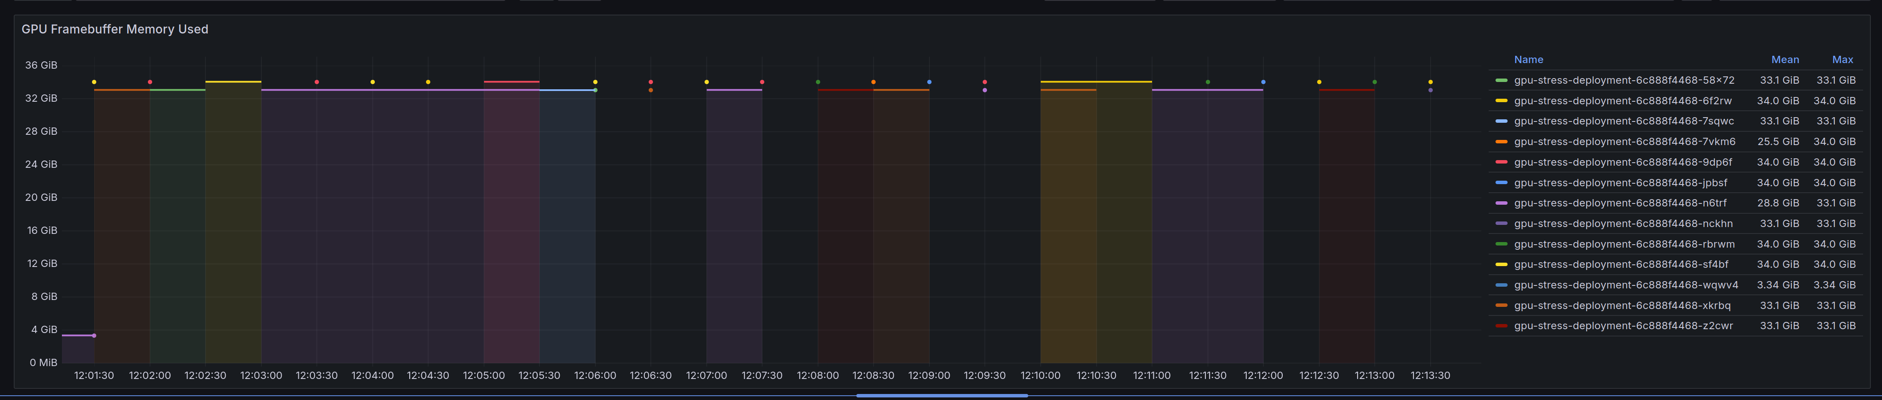Toggle legend series ending in n6trf
Viewport: 1882px width, 400px height.
click(1621, 203)
